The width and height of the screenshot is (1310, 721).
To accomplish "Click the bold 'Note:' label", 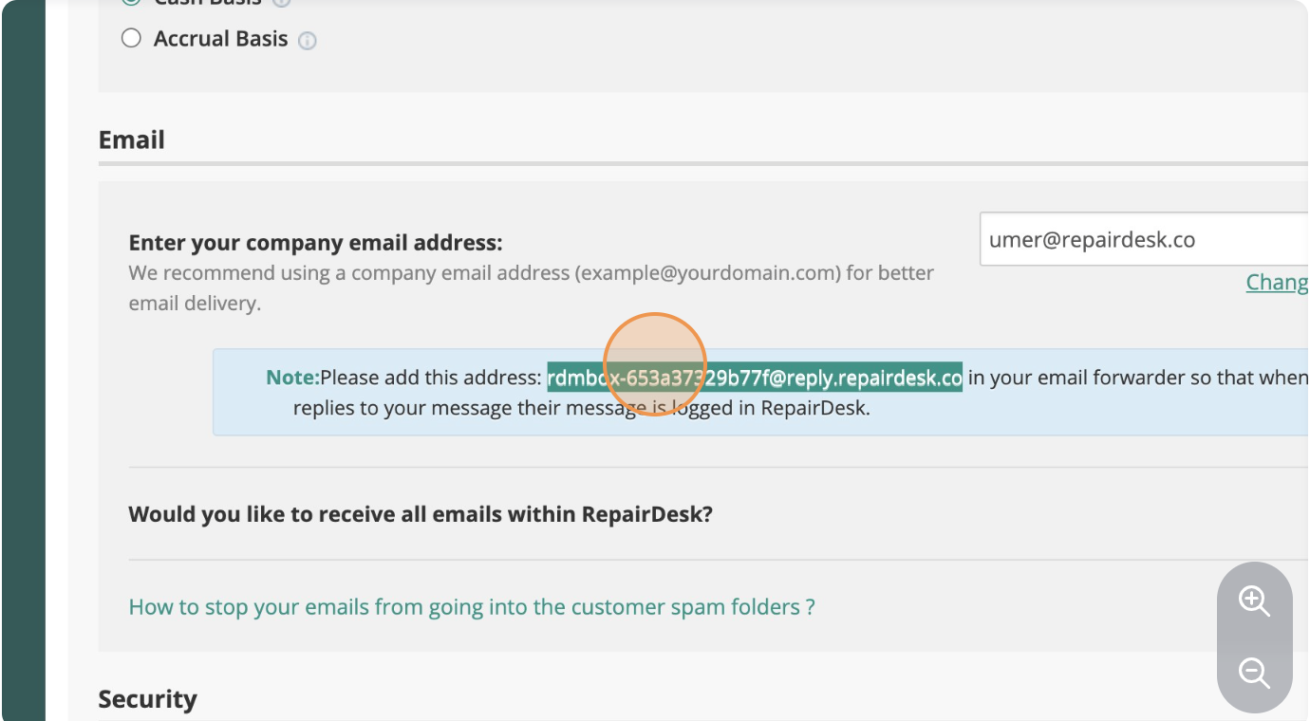I will click(292, 378).
